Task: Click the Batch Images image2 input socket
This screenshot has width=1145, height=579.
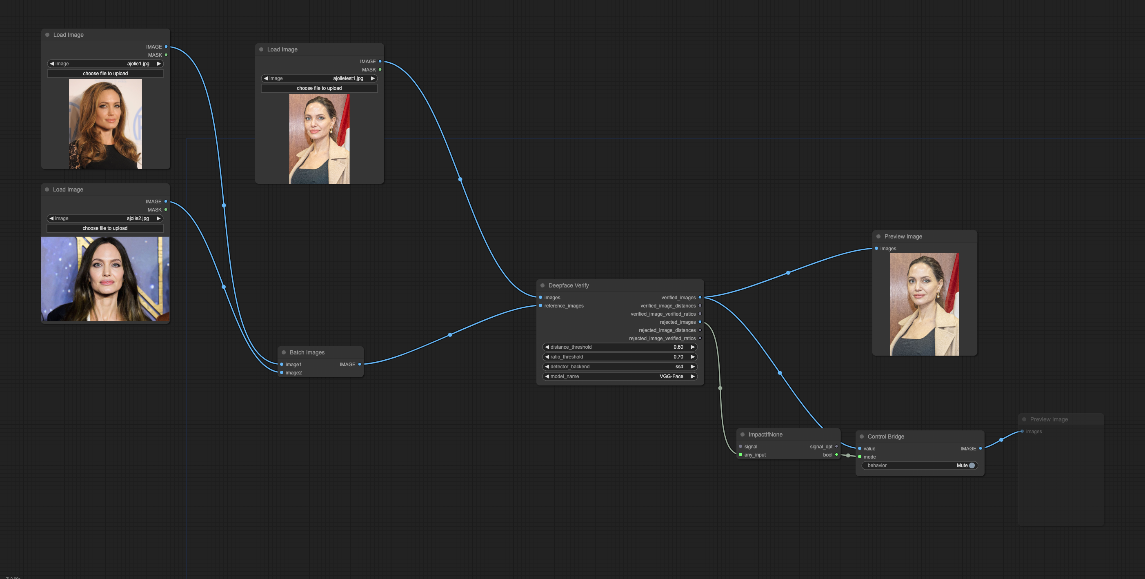Action: (x=282, y=373)
